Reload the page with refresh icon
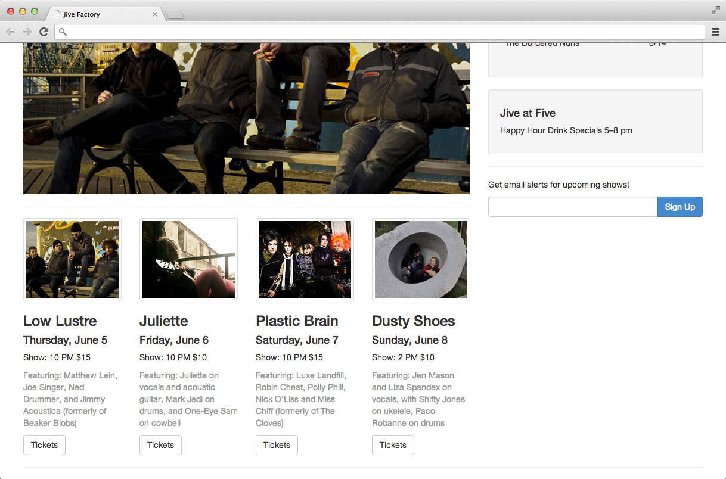726x479 pixels. pyautogui.click(x=44, y=32)
